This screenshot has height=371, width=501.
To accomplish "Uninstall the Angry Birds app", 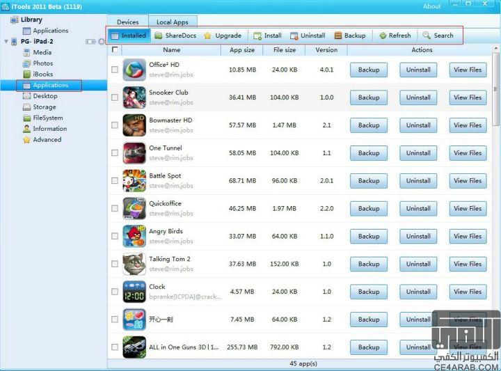I will 418,236.
